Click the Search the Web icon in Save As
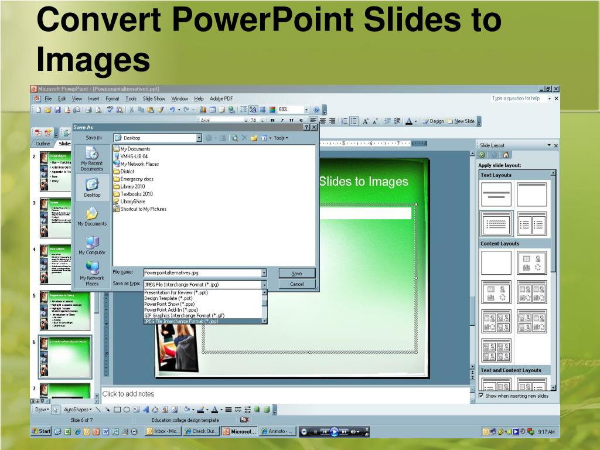This screenshot has height=450, width=600. pyautogui.click(x=234, y=138)
